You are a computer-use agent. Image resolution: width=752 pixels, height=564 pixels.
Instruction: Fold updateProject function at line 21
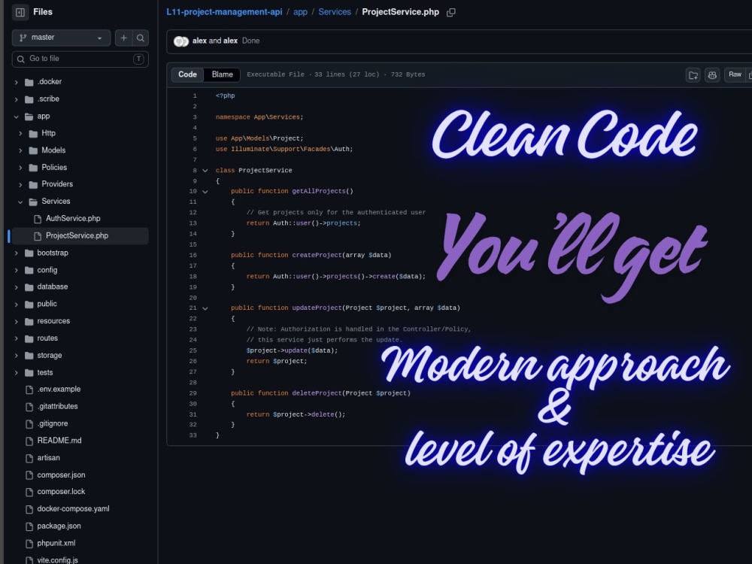[205, 308]
